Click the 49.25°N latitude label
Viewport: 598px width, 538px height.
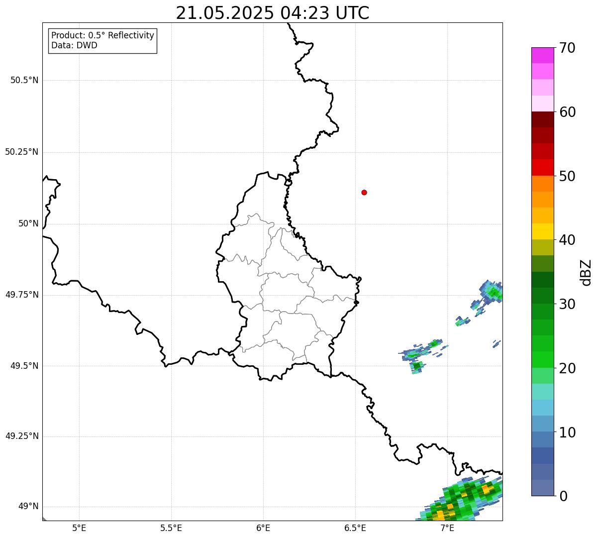(22, 436)
